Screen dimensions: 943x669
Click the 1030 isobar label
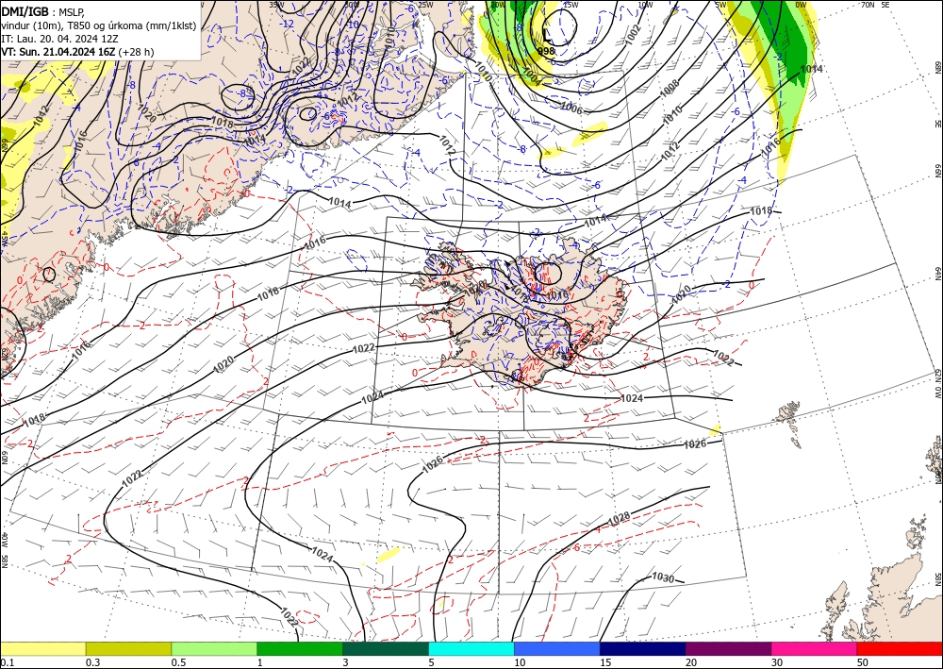[663, 577]
